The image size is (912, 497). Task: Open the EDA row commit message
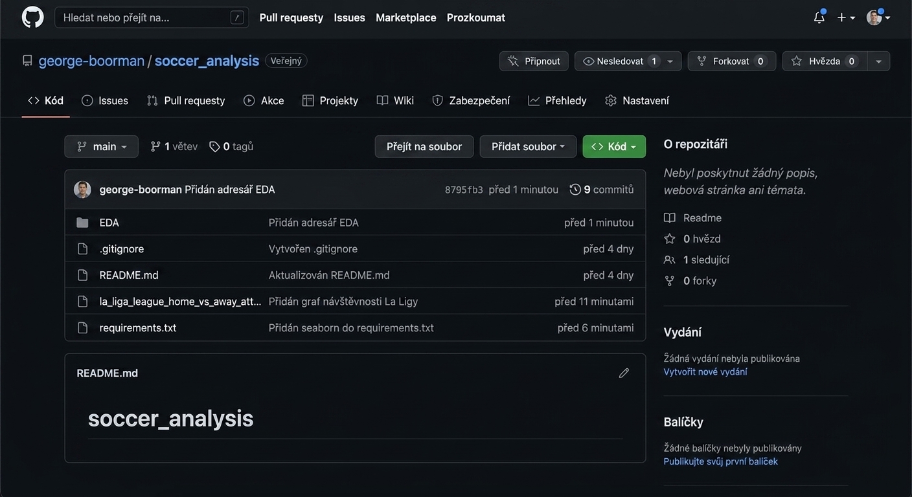(313, 223)
